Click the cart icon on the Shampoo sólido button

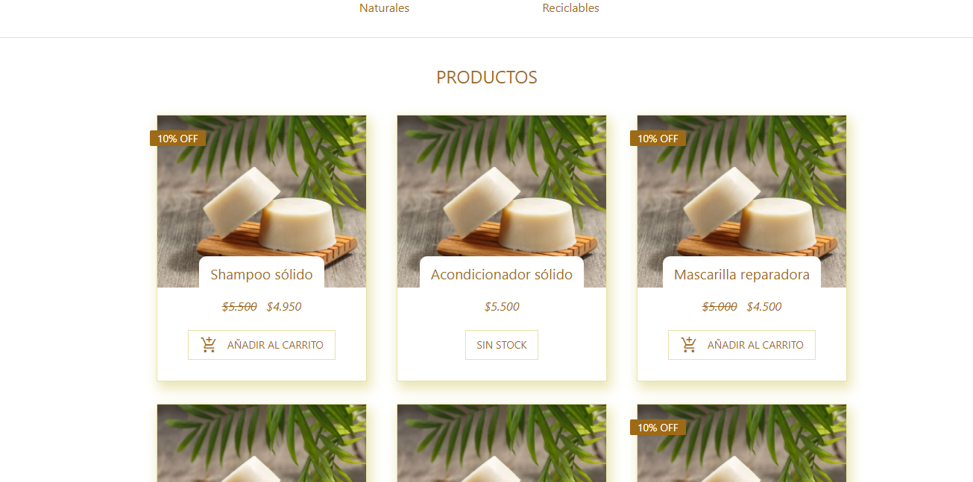point(209,345)
